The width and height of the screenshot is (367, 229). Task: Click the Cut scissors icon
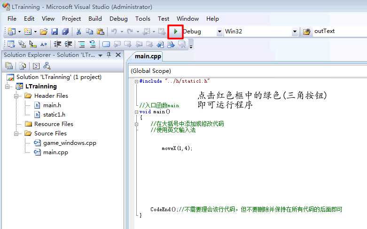[x=79, y=32]
